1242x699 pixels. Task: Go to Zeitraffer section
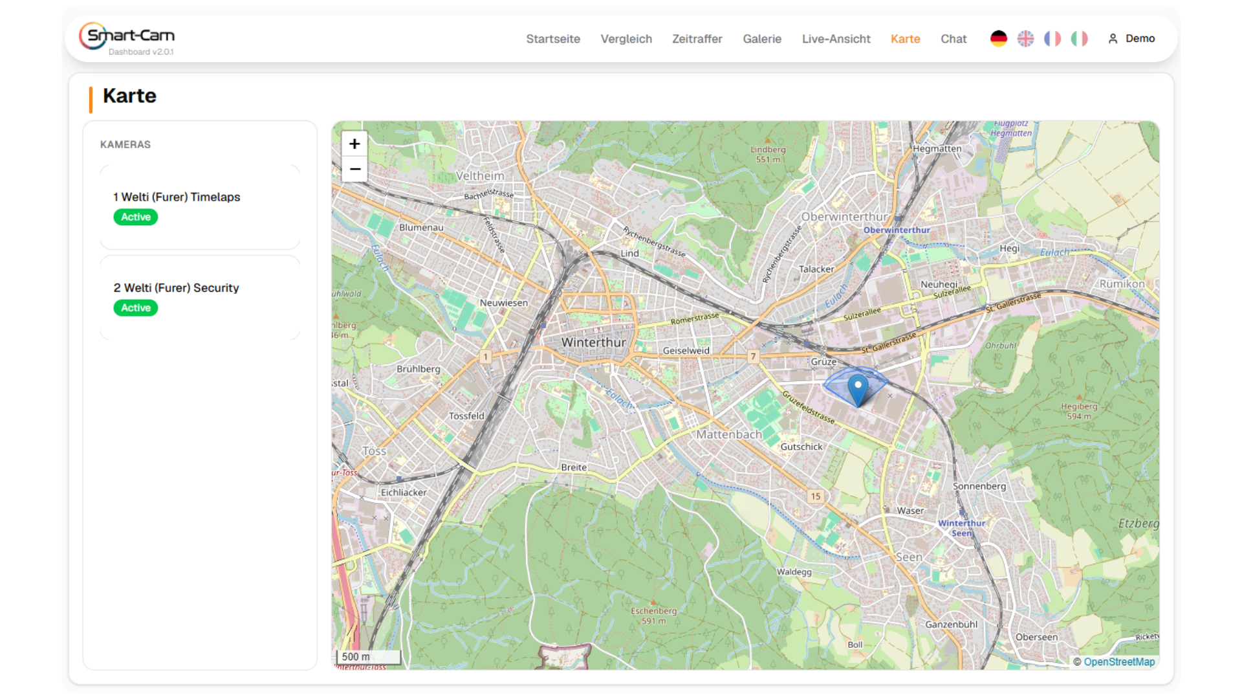coord(697,39)
